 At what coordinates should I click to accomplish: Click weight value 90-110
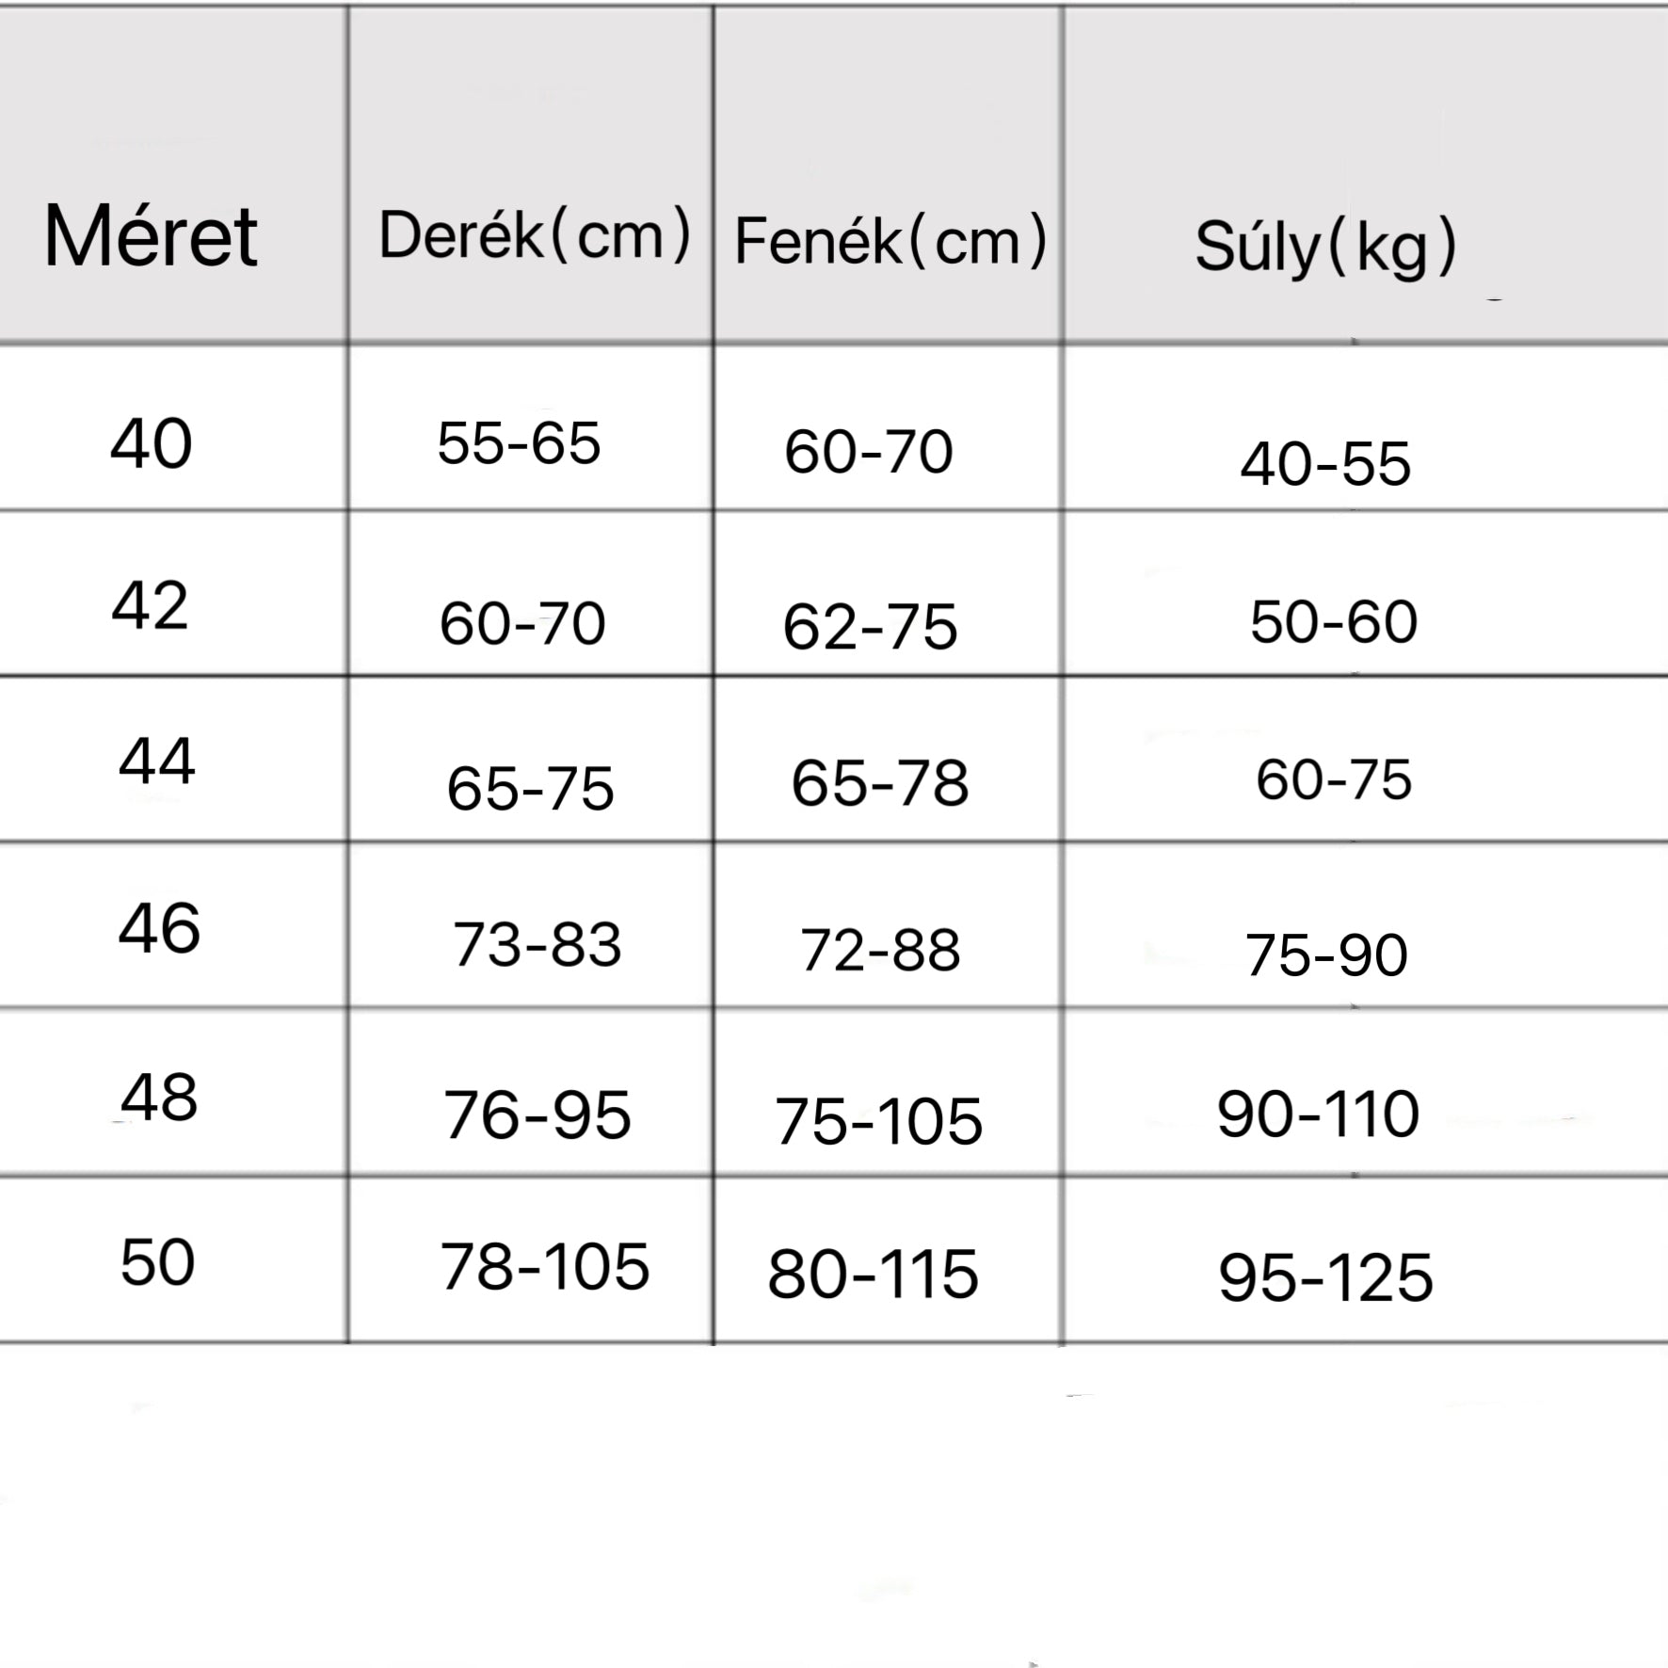1318,1115
